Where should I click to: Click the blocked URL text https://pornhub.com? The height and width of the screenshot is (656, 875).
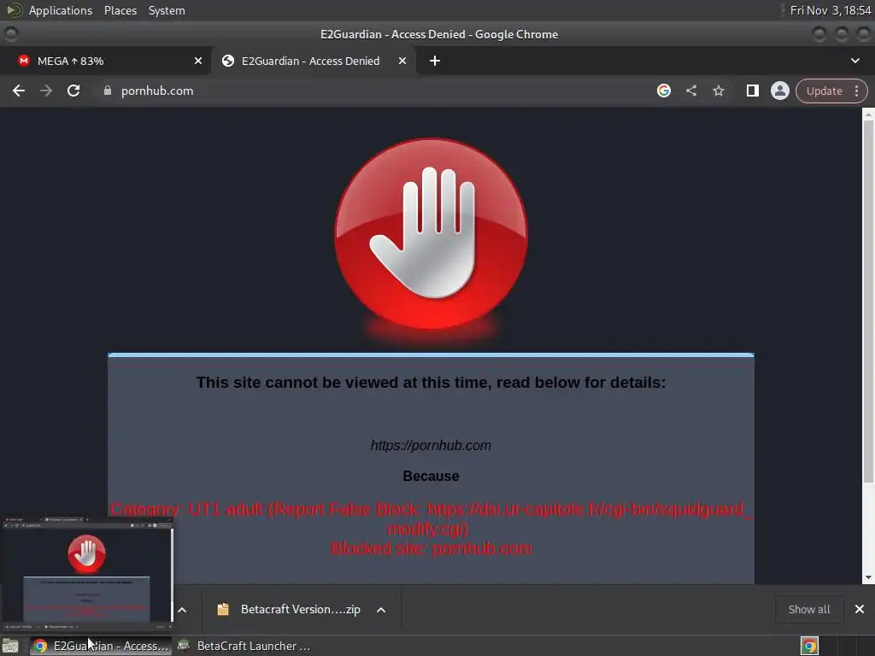point(431,445)
